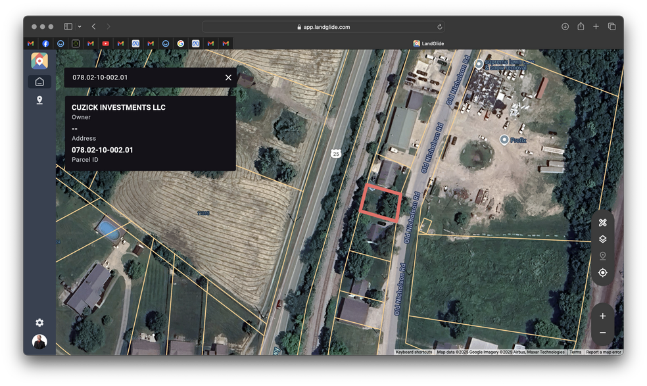Click the Report a map error link
This screenshot has height=386, width=647.
tap(603, 352)
